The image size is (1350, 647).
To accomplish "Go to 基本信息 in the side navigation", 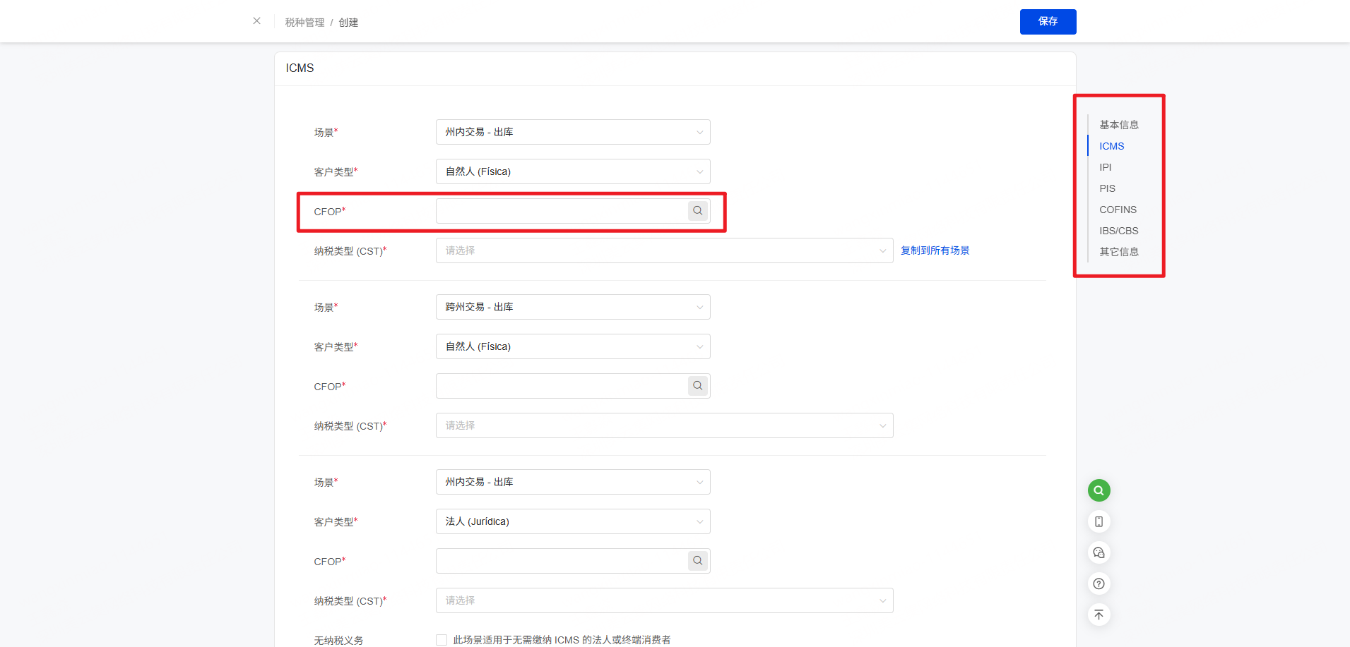I will click(x=1118, y=125).
